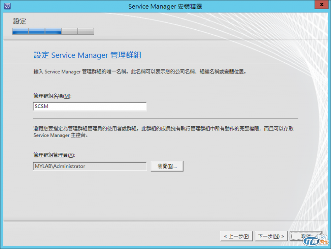The image size is (331, 249).
Task: Click the Service Manager installer icon in title bar
Action: [7, 6]
